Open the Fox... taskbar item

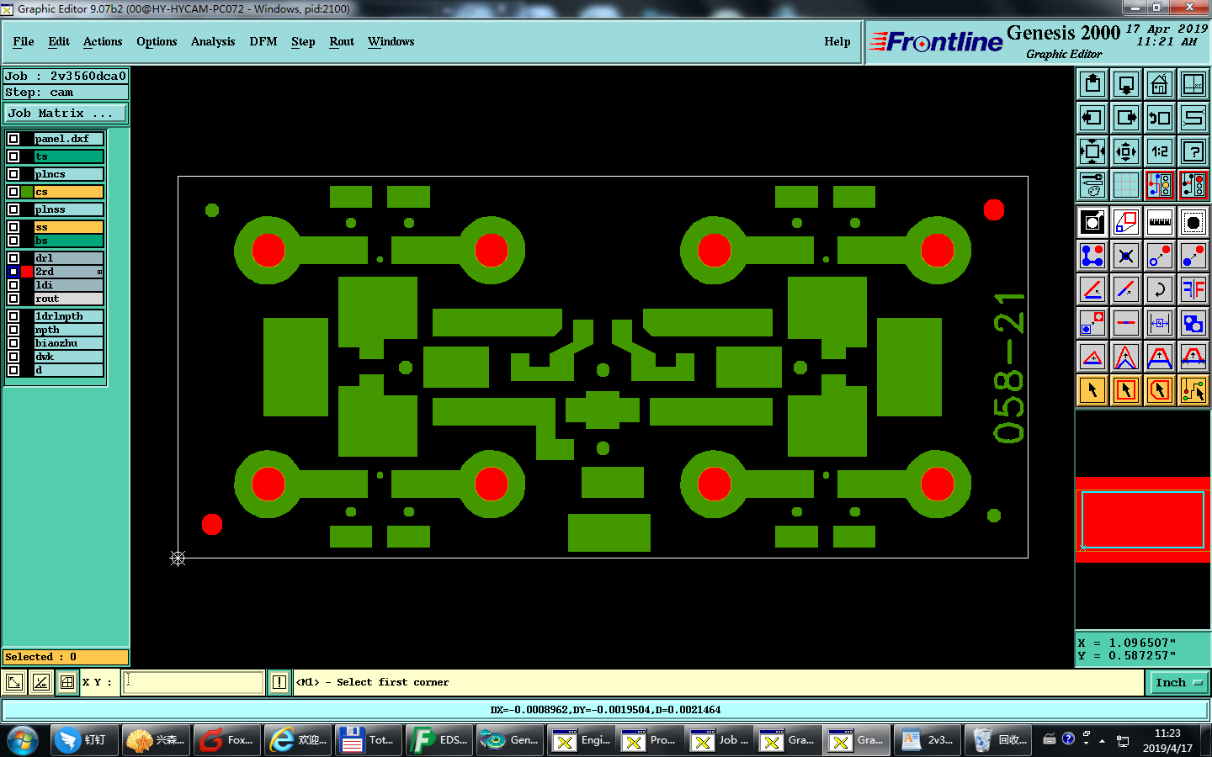click(x=226, y=740)
